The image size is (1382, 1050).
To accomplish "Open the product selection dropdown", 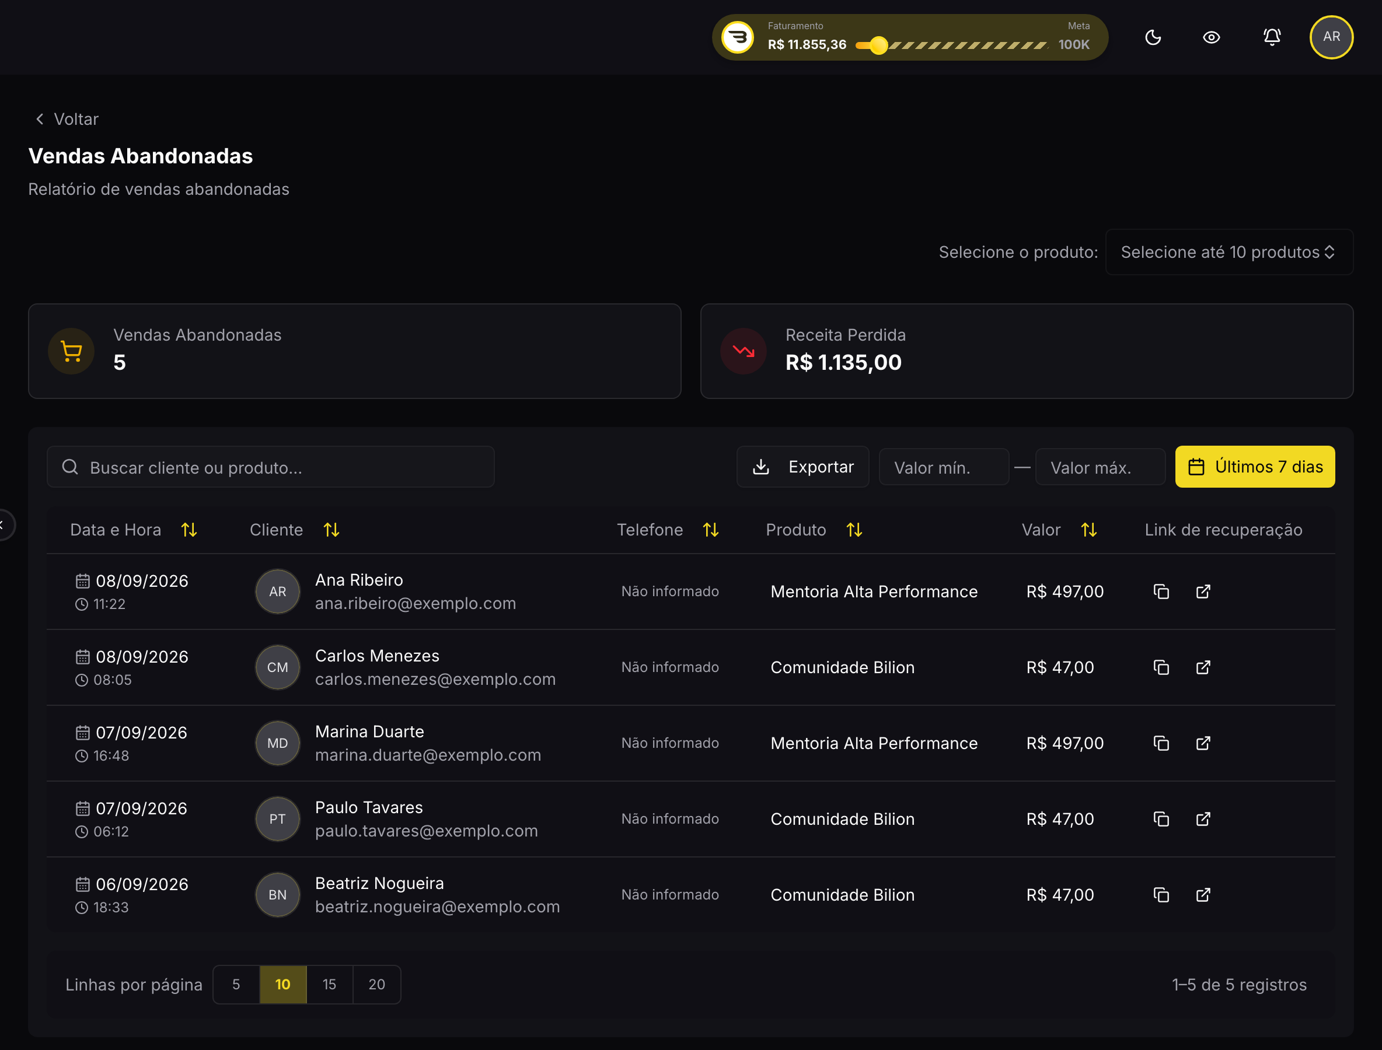I will click(x=1229, y=252).
